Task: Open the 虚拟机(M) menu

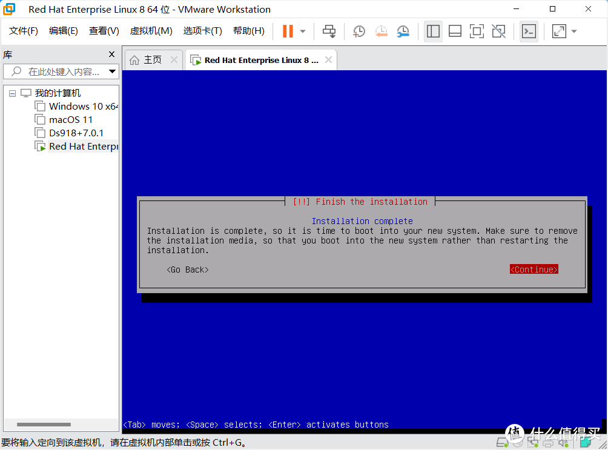Action: [151, 31]
